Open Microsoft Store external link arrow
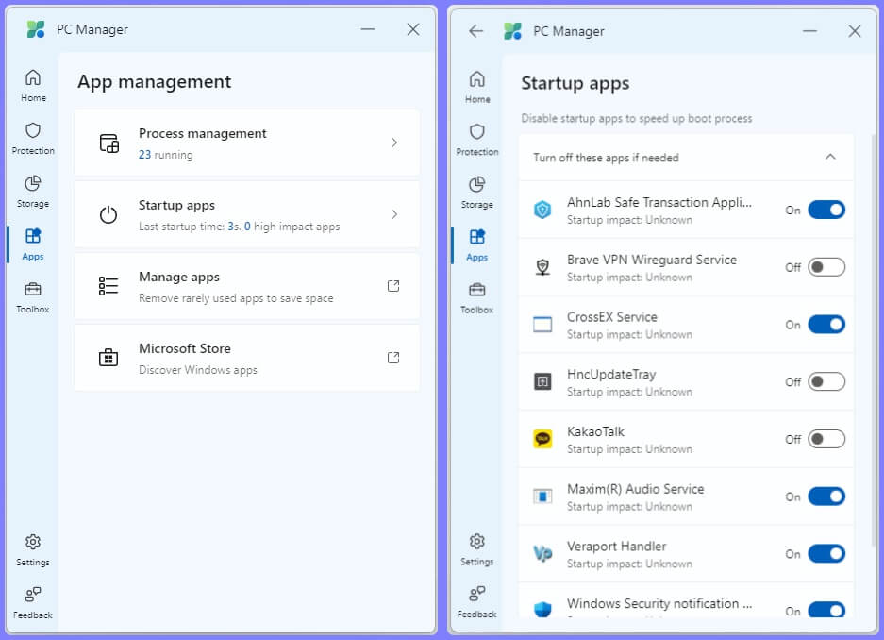The width and height of the screenshot is (884, 640). [393, 358]
